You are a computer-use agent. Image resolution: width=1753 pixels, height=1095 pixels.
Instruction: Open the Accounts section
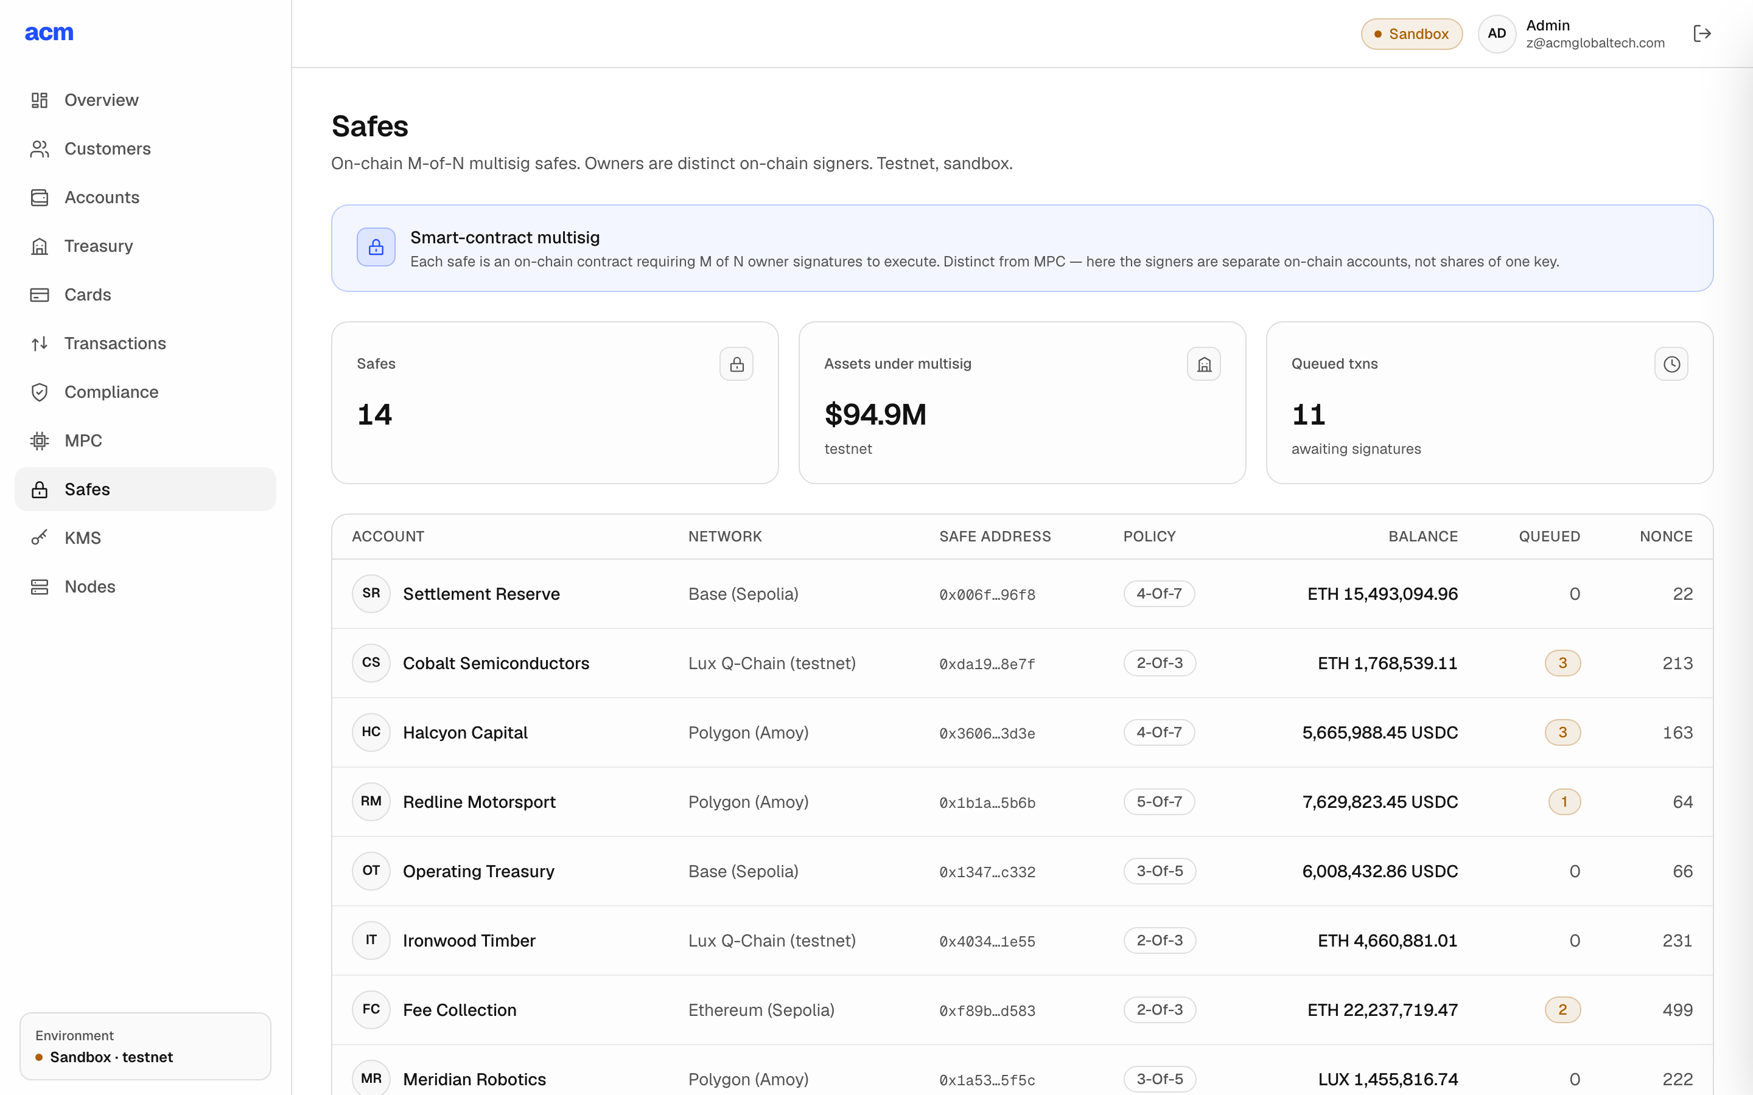pos(145,197)
